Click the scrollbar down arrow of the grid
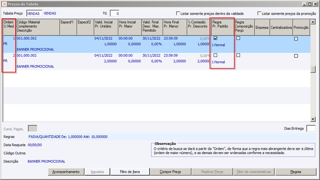 tap(313, 119)
